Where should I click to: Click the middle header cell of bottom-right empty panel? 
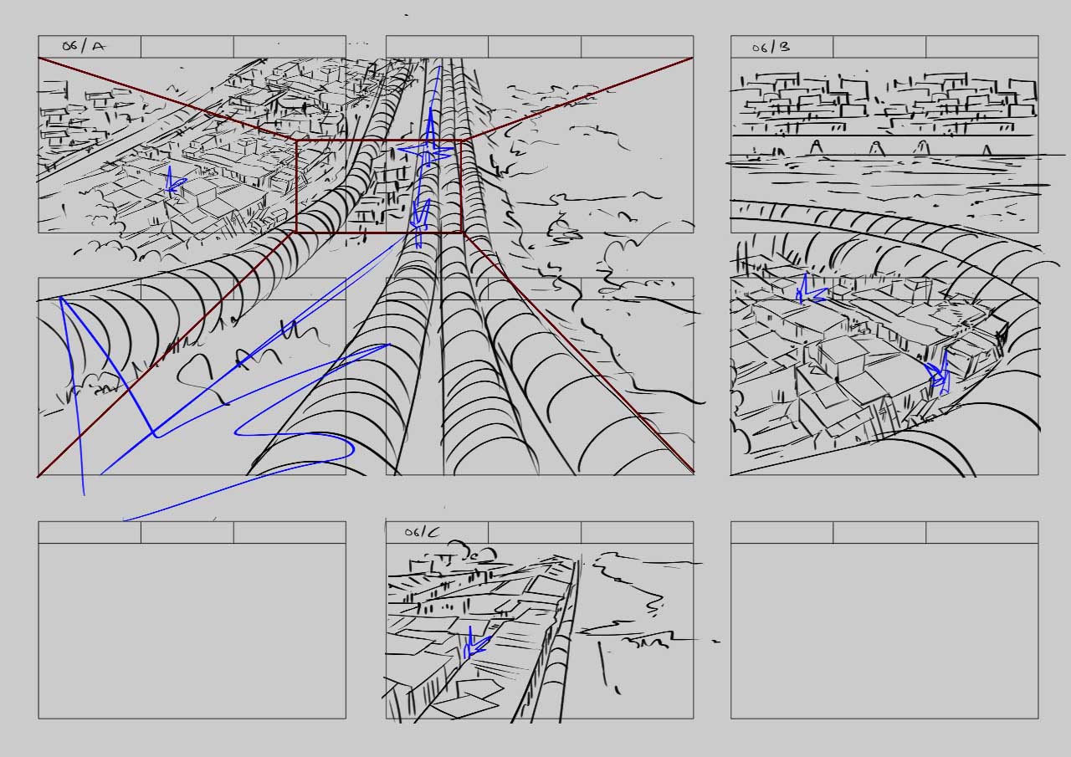pyautogui.click(x=879, y=532)
